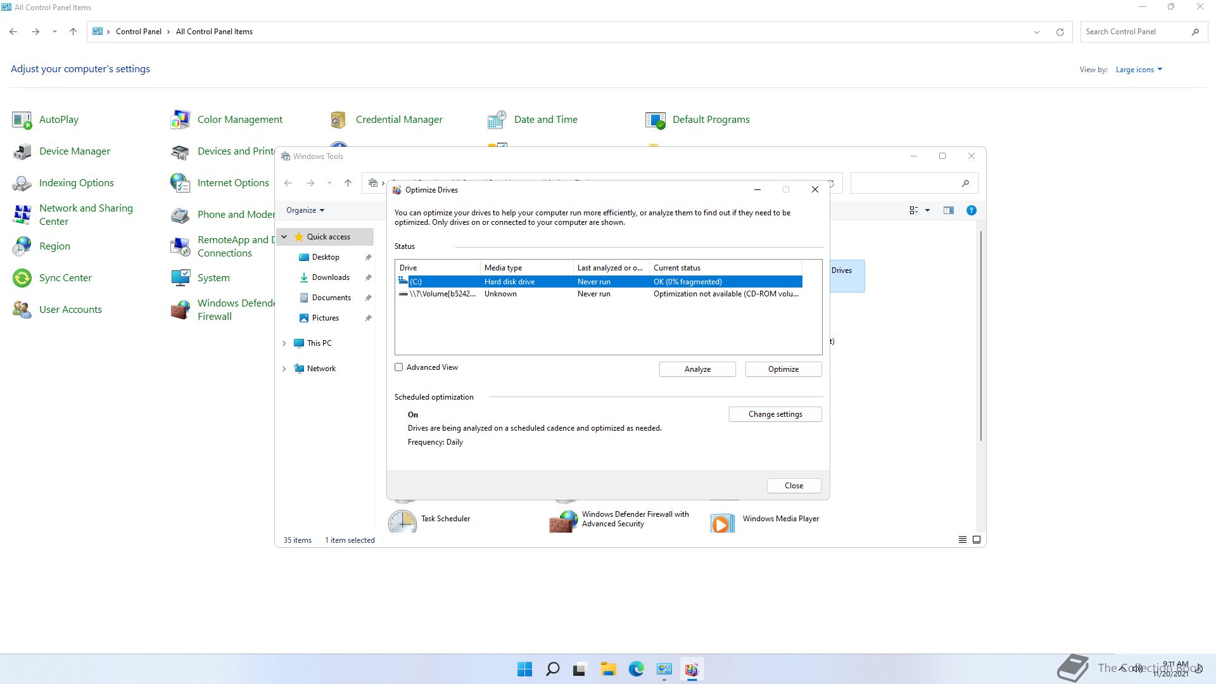Image resolution: width=1216 pixels, height=684 pixels.
Task: Click the Windows Tools help icon
Action: 971,210
